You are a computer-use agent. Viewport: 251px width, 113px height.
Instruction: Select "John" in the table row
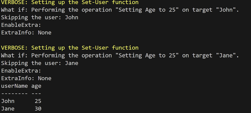click(8, 101)
